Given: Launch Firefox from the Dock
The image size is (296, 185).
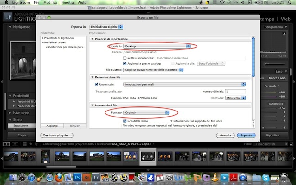Looking at the screenshot, I should click(x=59, y=178).
